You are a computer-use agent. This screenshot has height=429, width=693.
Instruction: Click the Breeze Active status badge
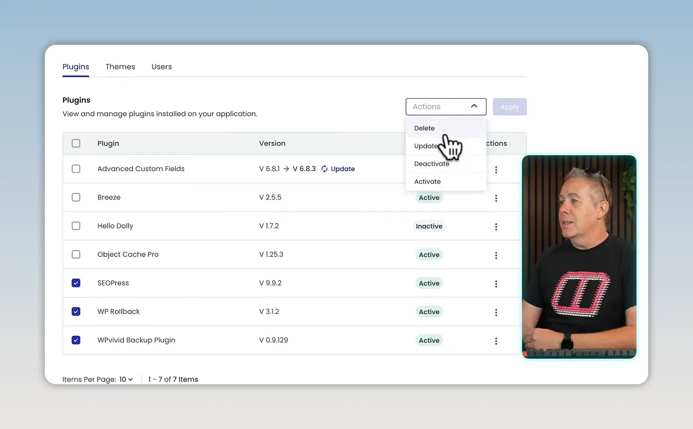[x=429, y=198]
